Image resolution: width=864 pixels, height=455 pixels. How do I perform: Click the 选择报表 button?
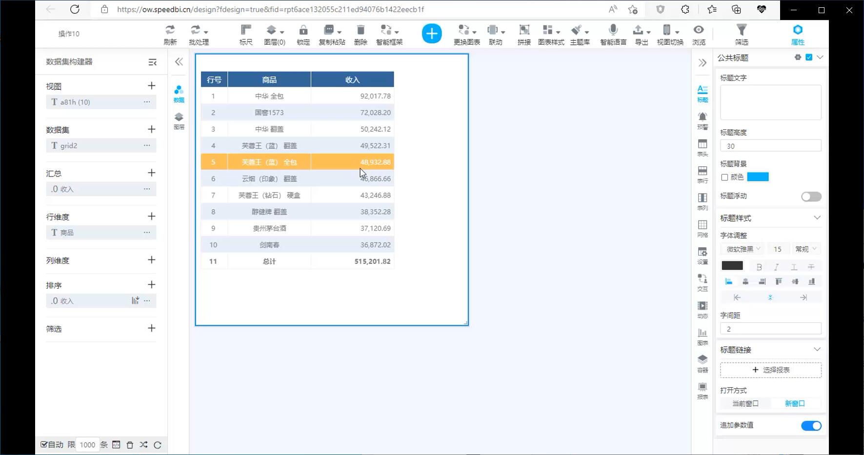[x=770, y=370]
